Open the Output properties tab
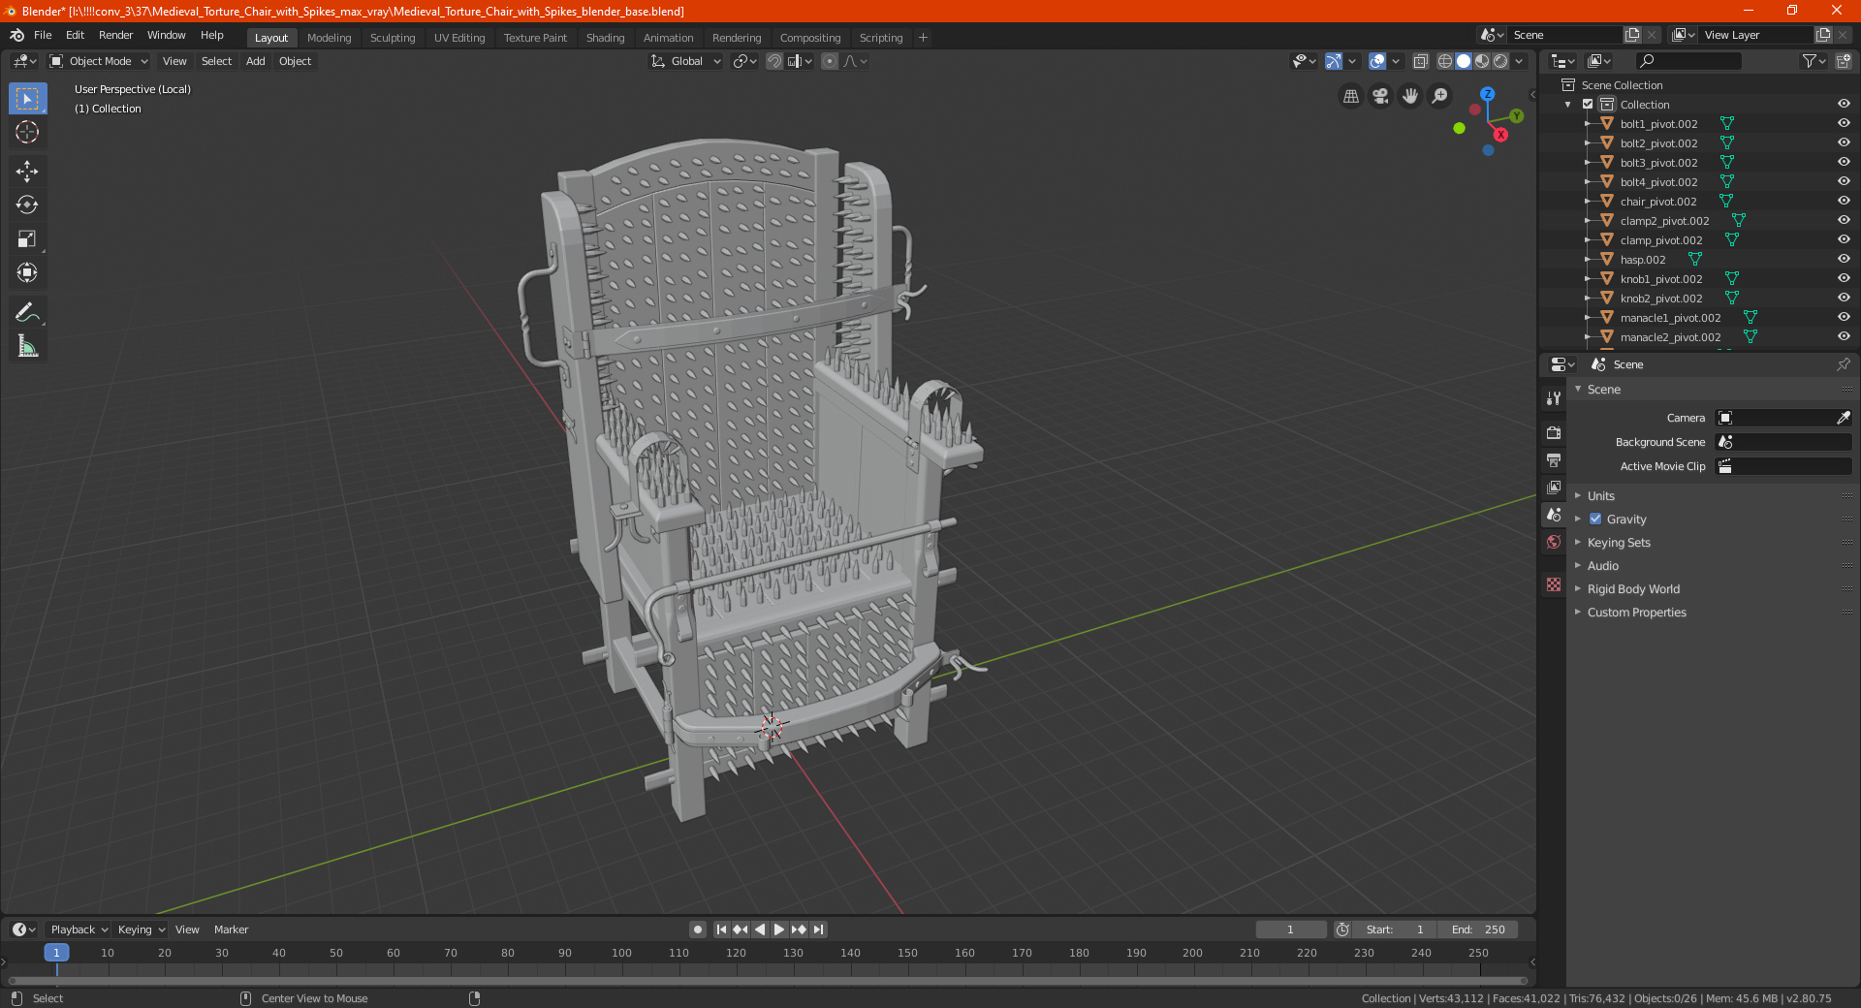 pos(1554,459)
